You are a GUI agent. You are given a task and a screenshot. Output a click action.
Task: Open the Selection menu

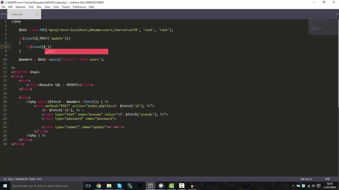point(20,7)
